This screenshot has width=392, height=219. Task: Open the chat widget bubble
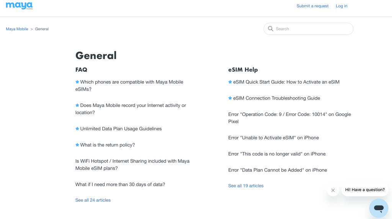pyautogui.click(x=379, y=208)
